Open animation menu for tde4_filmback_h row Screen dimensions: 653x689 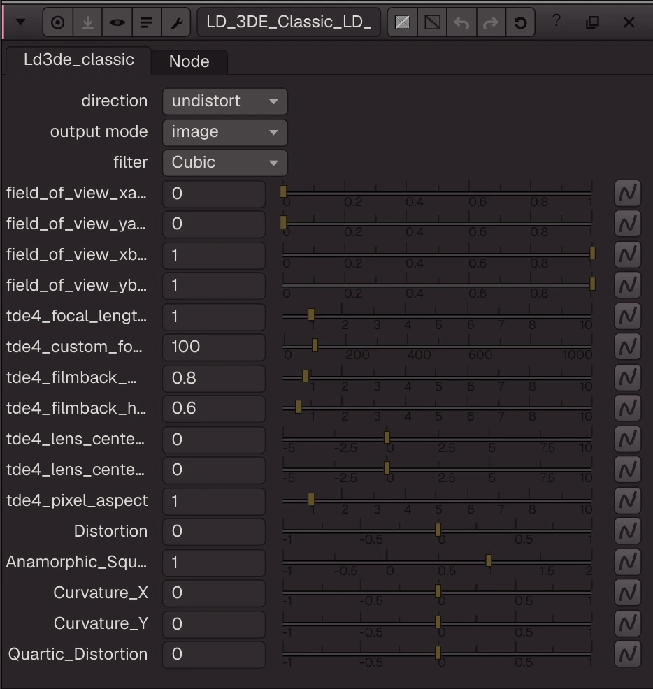[x=628, y=409]
